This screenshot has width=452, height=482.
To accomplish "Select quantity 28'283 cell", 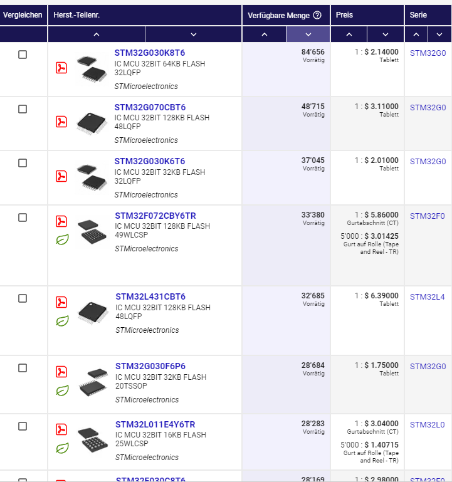I will click(286, 442).
